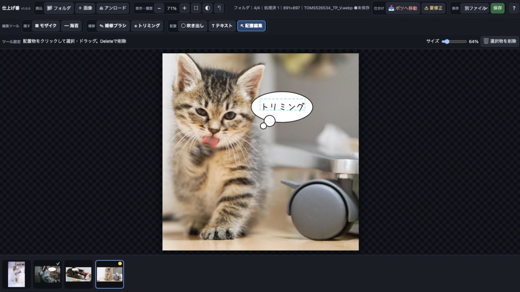Select the 吹き出し speech bubble tool

point(192,25)
